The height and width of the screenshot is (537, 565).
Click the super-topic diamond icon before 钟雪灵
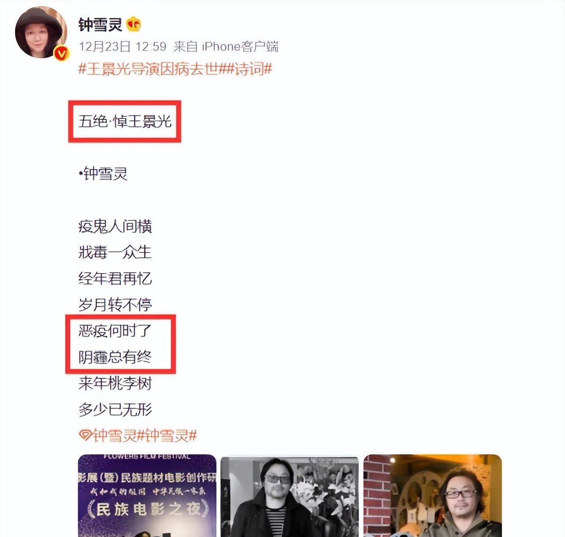pos(85,435)
